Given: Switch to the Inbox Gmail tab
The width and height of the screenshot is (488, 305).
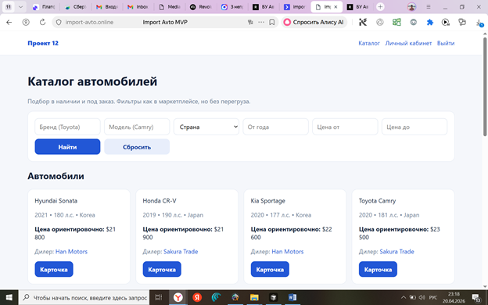Looking at the screenshot, I should (x=138, y=6).
